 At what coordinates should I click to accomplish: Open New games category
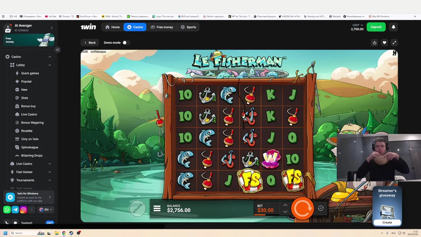pyautogui.click(x=24, y=90)
